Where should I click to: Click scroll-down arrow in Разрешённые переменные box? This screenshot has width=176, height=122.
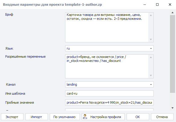pyautogui.click(x=151, y=75)
